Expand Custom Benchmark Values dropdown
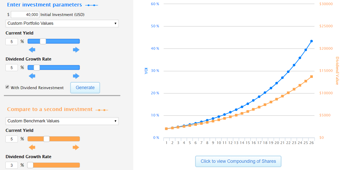The width and height of the screenshot is (348, 170). point(62,121)
